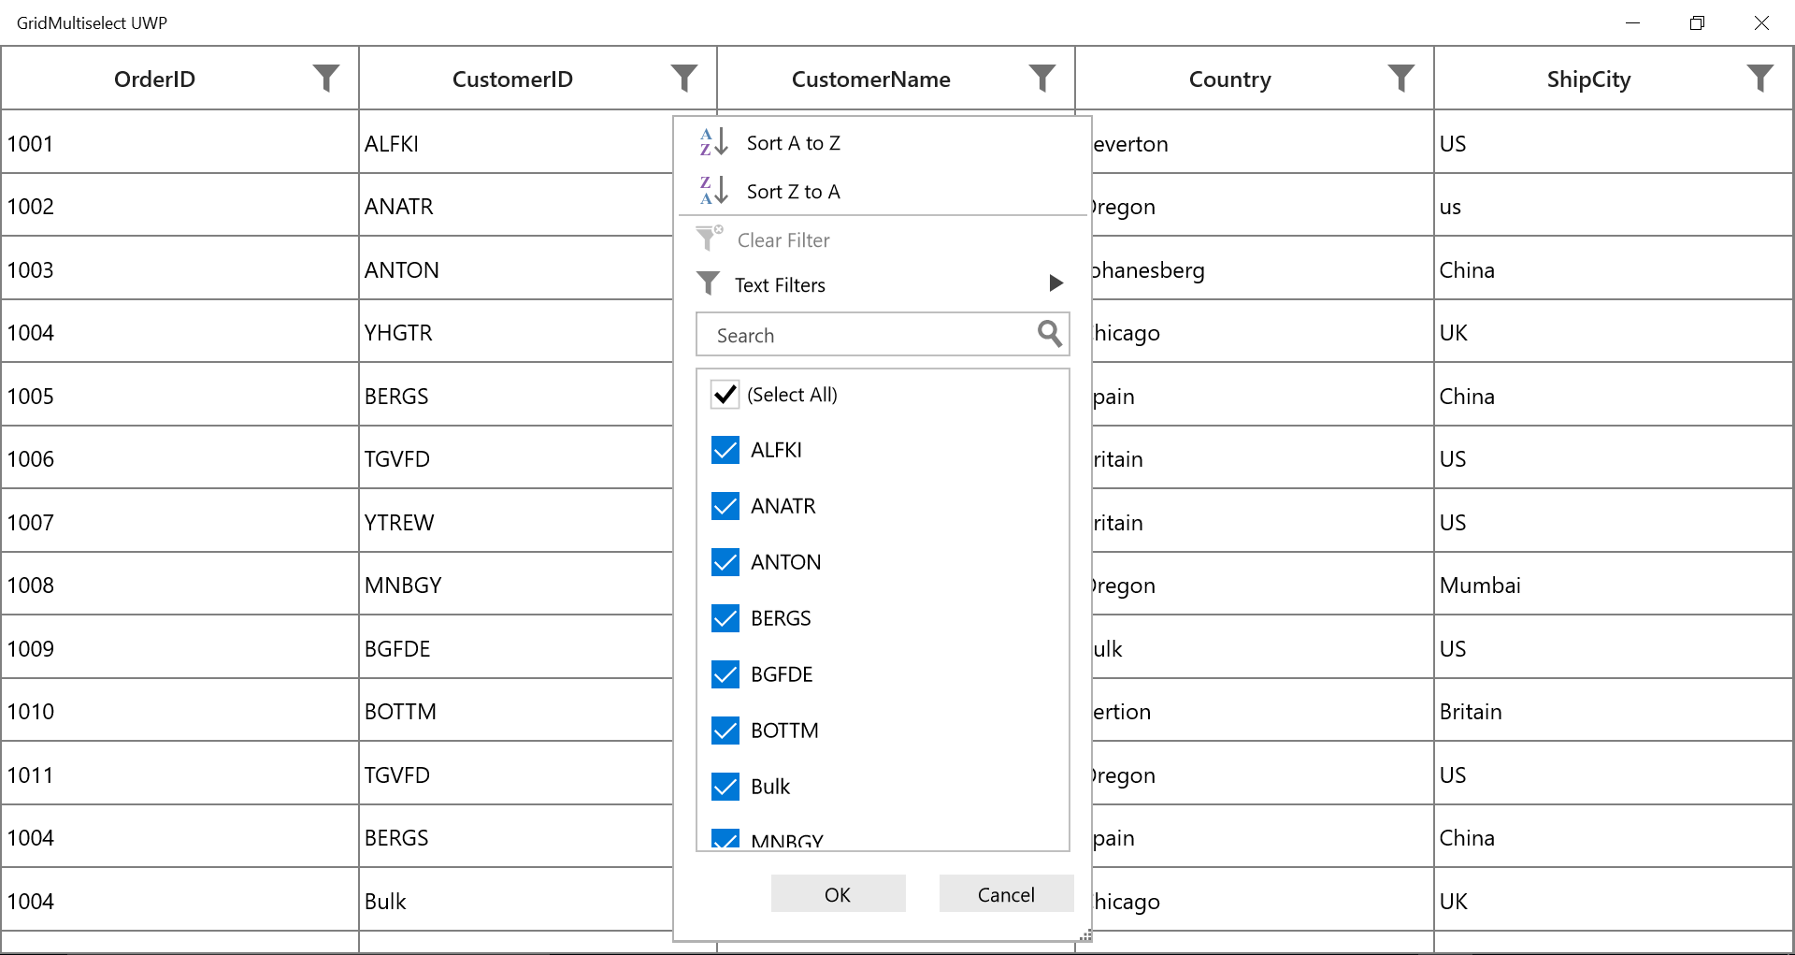Sort Z to A
This screenshot has height=955, width=1795.
pyautogui.click(x=793, y=192)
